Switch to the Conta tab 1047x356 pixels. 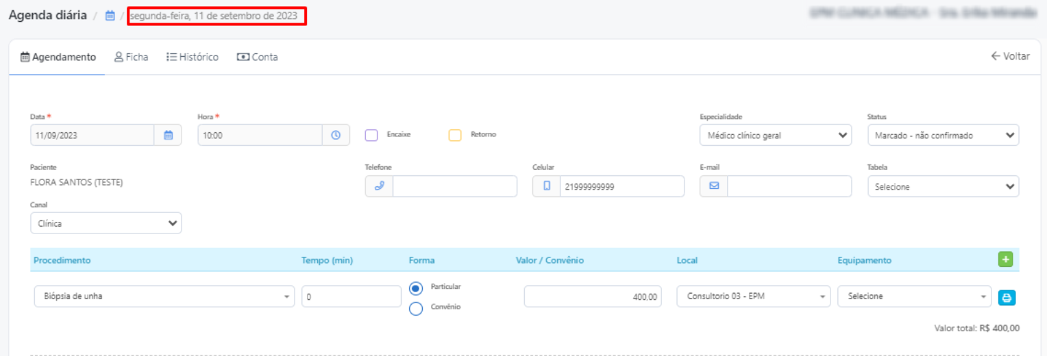pos(258,58)
